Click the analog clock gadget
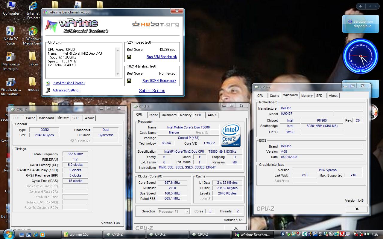Screen dimensions: 383x239 (x=360, y=56)
